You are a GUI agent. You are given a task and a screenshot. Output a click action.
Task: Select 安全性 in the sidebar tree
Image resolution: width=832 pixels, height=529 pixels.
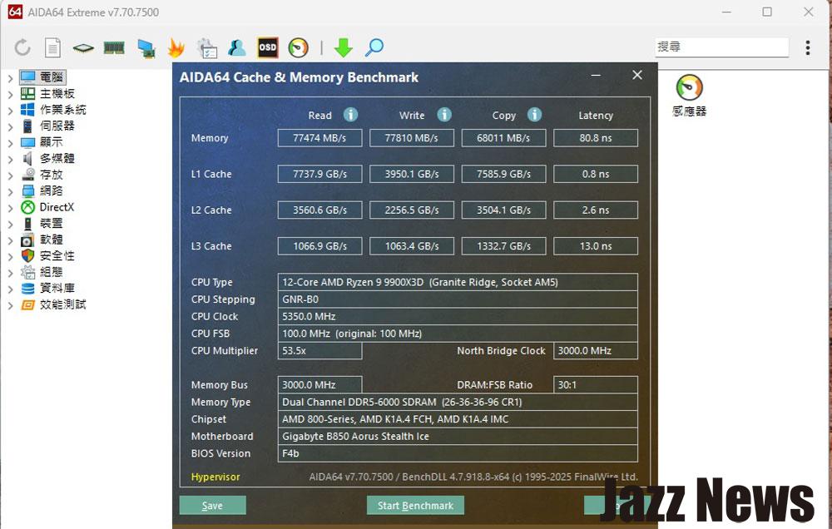click(x=57, y=256)
